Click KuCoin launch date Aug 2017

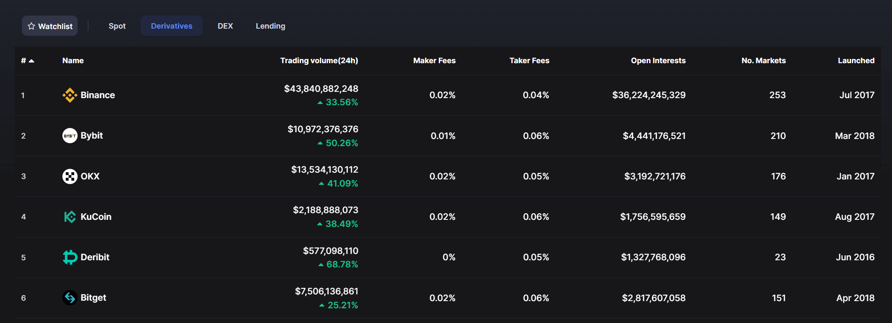pos(855,217)
